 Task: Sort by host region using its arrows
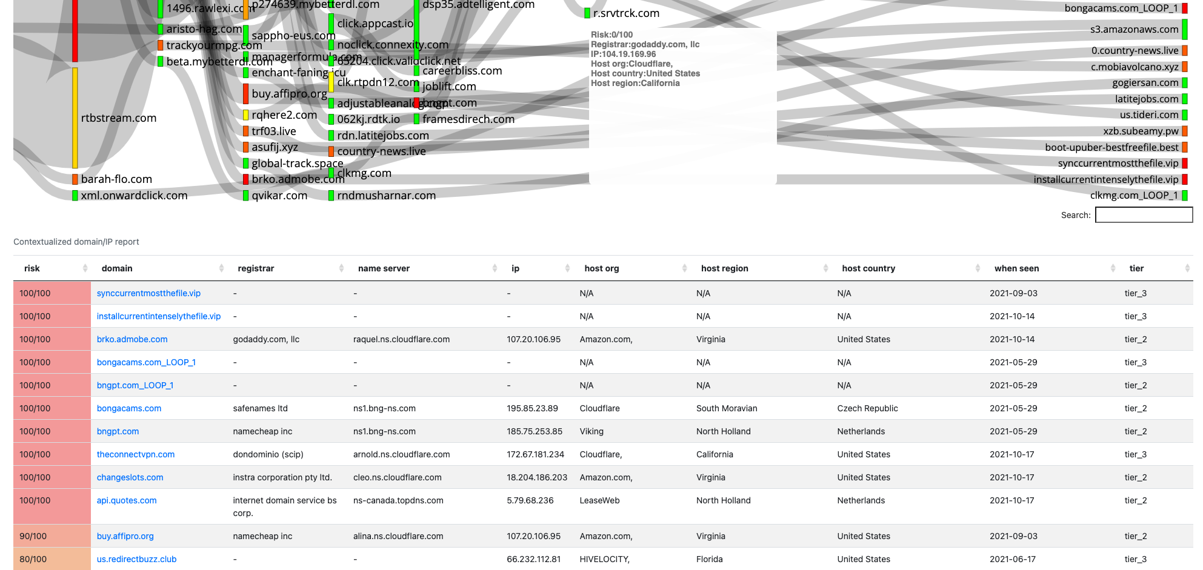(x=825, y=268)
